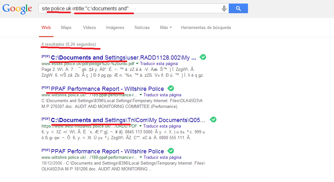The width and height of the screenshot is (334, 182).
Task: Expand dropdown arrow next to 189-ppaf-performance URL
Action: click(x=140, y=95)
